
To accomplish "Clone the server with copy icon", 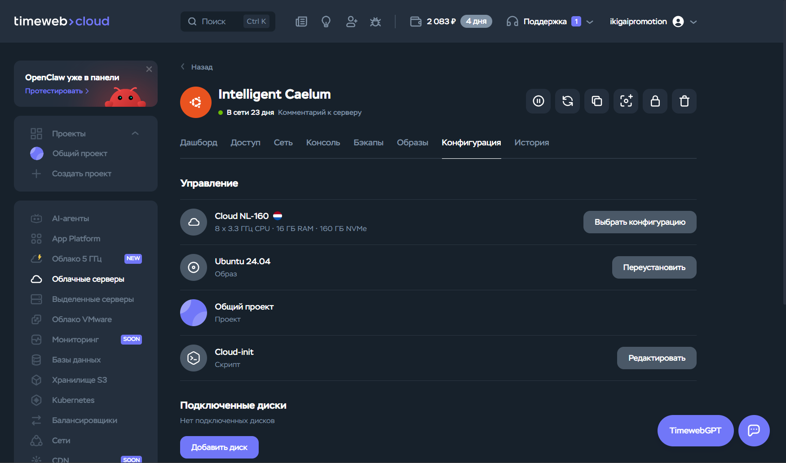I will (x=597, y=101).
